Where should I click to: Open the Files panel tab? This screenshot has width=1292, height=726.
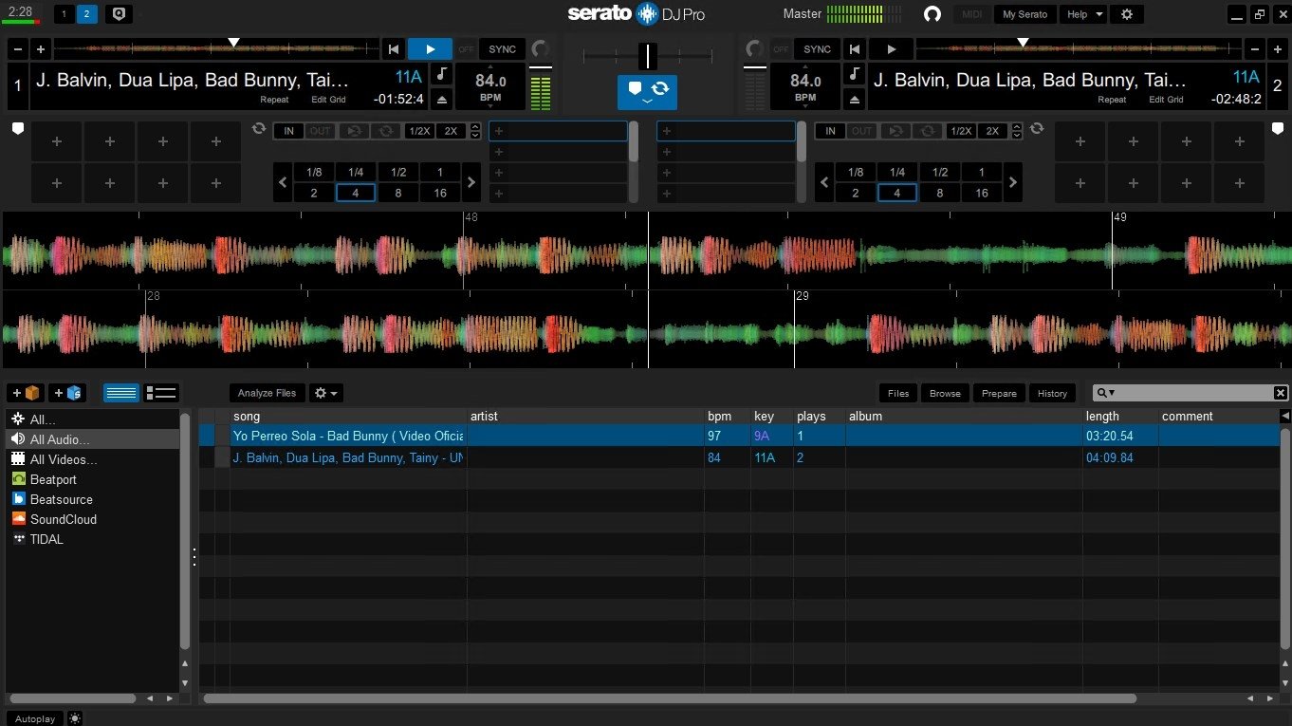tap(898, 393)
